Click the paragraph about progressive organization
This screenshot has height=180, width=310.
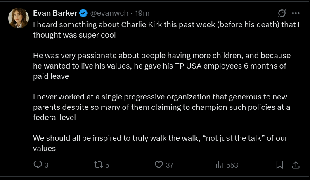point(162,107)
